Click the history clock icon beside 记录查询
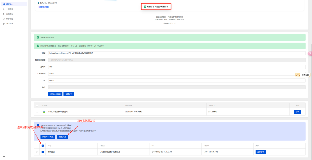This screenshot has width=312, height=160. click(x=4, y=14)
